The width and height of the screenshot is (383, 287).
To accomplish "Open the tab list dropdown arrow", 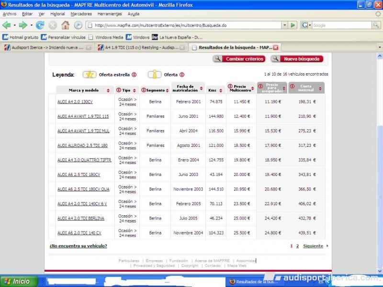I will [x=379, y=47].
